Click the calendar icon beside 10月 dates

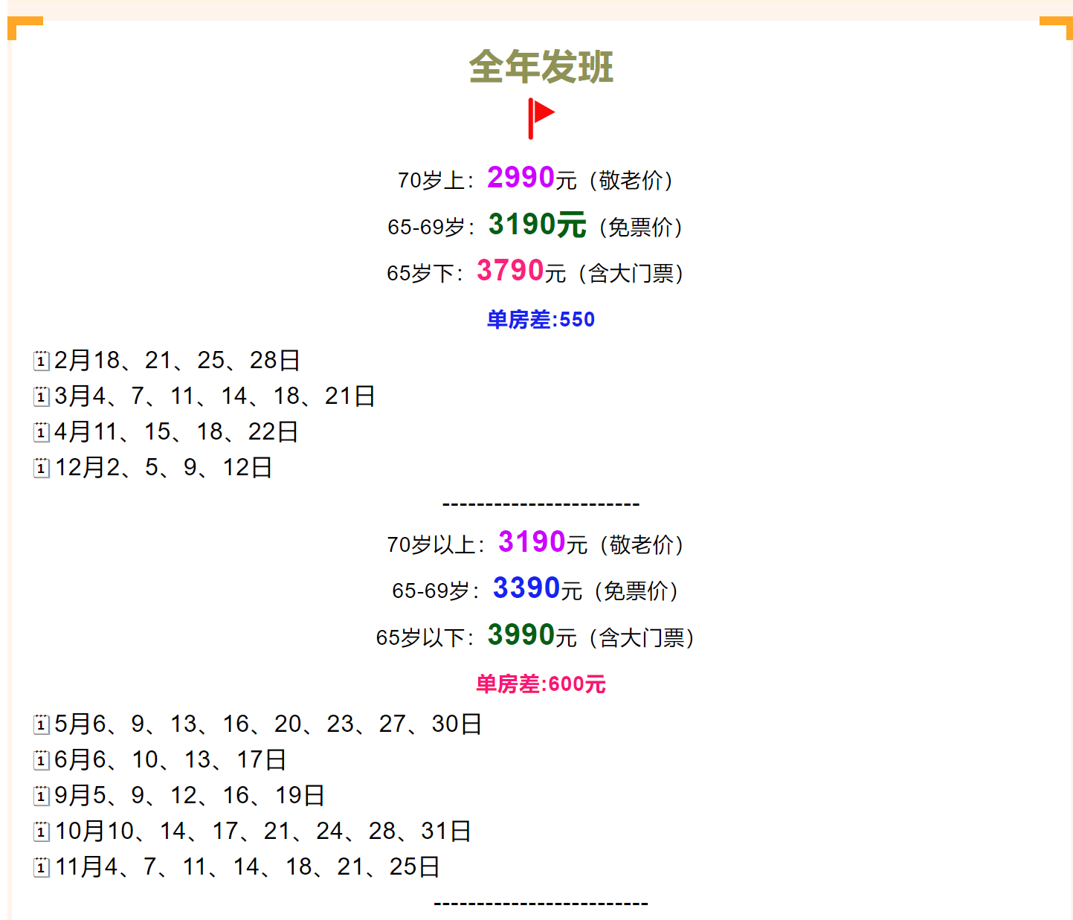pyautogui.click(x=42, y=831)
